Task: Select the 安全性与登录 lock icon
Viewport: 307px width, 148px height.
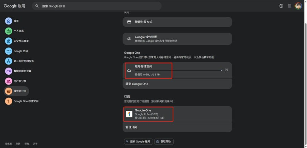Action: point(9,41)
